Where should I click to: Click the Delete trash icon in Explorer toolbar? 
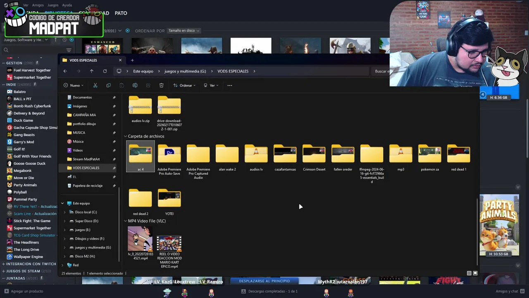(161, 85)
